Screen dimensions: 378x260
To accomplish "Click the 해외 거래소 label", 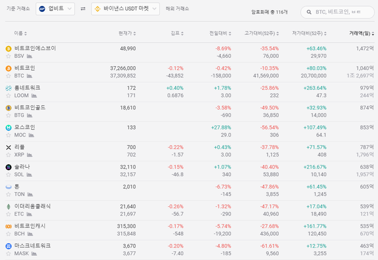I will 177,9.
